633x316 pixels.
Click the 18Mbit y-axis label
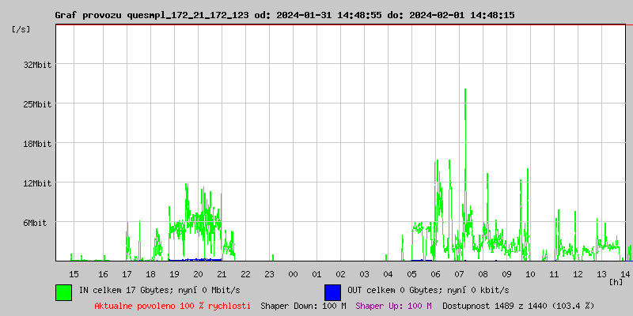coord(37,144)
